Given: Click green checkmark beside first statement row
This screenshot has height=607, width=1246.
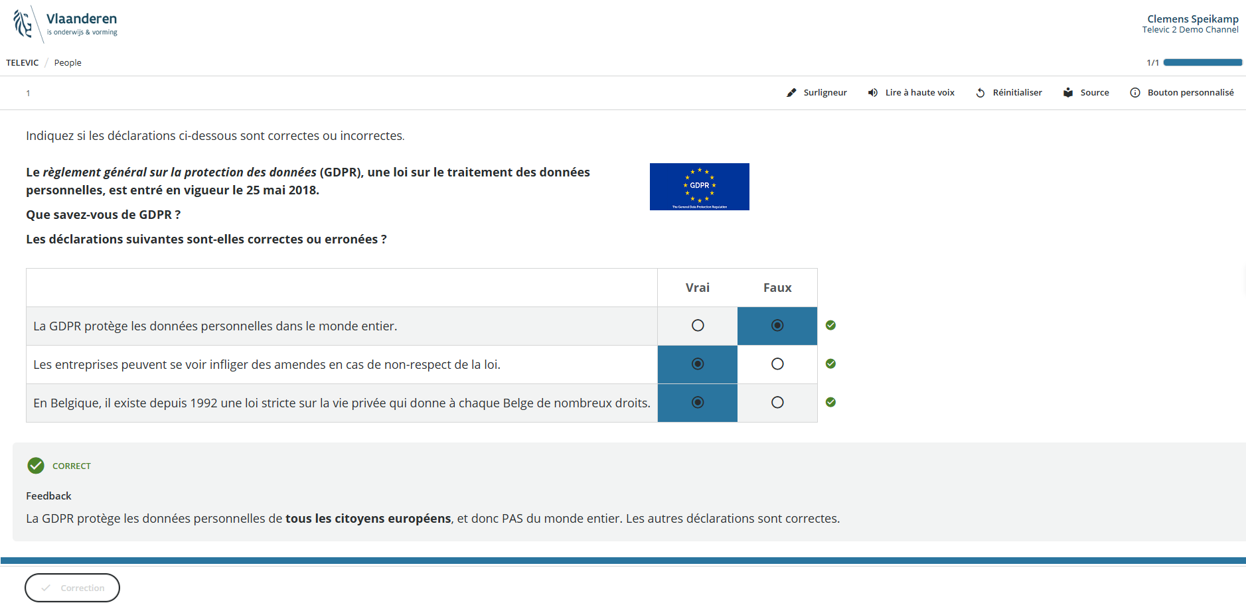Looking at the screenshot, I should point(830,325).
